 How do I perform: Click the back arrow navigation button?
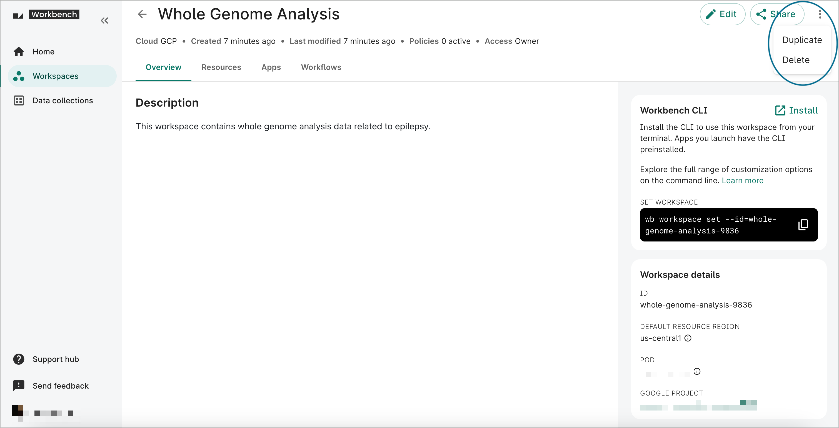click(x=143, y=15)
